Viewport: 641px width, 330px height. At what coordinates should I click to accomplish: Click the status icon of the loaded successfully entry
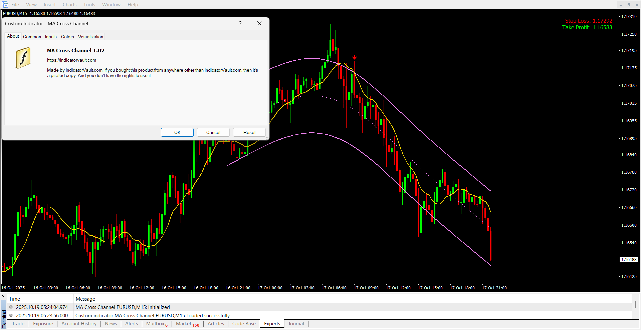(x=11, y=315)
